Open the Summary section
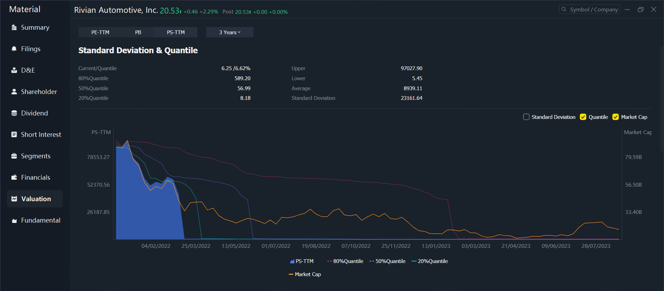This screenshot has width=664, height=291. point(35,27)
